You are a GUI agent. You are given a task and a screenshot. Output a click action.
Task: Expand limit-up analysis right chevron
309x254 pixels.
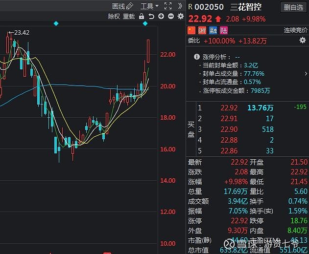coord(306,74)
